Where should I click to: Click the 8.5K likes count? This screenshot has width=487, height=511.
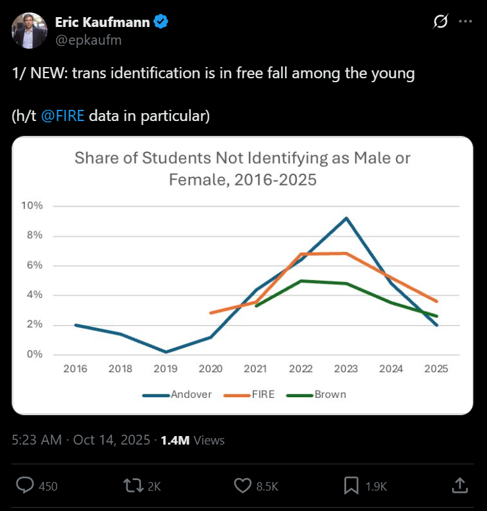[267, 487]
